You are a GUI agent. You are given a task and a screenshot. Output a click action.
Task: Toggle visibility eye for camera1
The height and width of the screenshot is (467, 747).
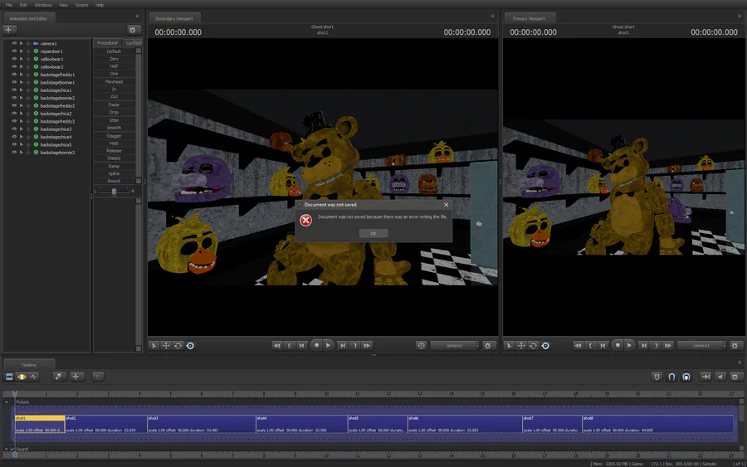pyautogui.click(x=14, y=43)
